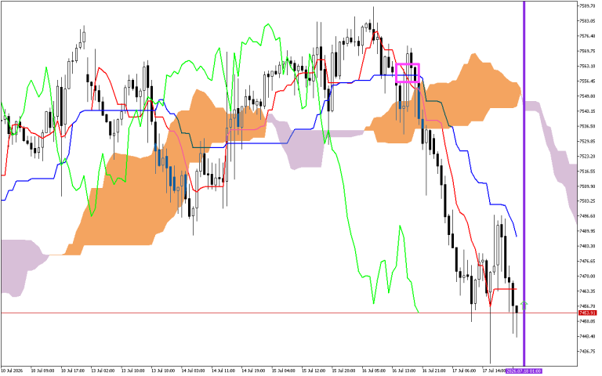This screenshot has width=602, height=376.
Task: Click the 17 Jul 06:00 time axis label
Action: (x=464, y=371)
